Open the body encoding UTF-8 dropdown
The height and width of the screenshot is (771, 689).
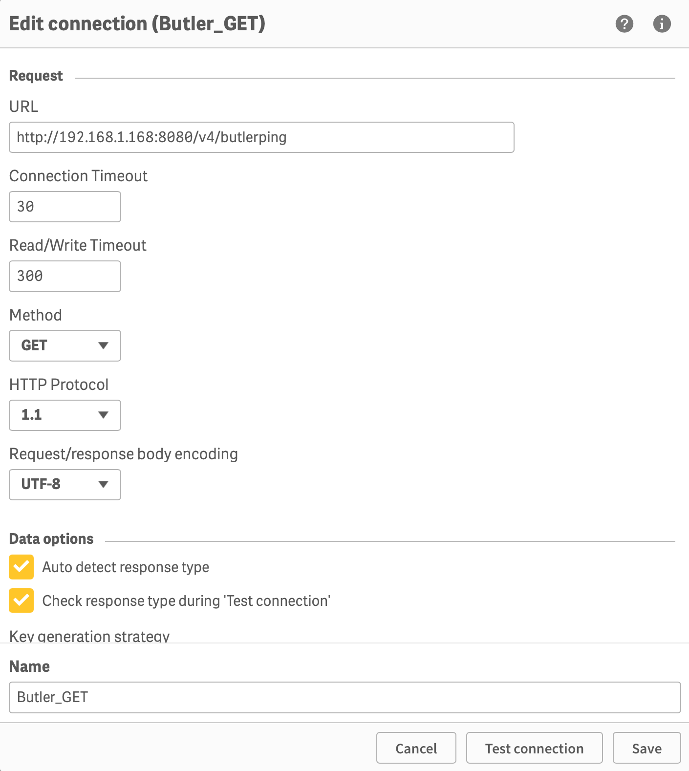65,484
